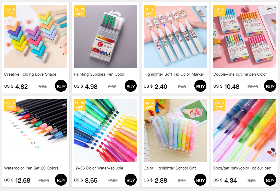The image size is (280, 191).
Task: Select the US $ 2.88 price of Color Highlighter
Action: (x=155, y=180)
